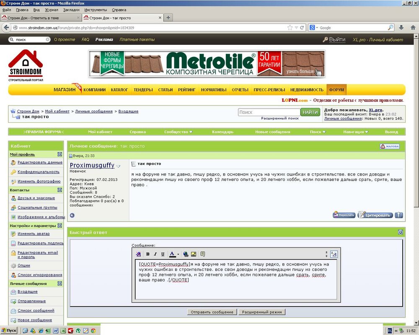The width and height of the screenshot is (419, 335).
Task: Click the insert image icon
Action: click(x=194, y=254)
